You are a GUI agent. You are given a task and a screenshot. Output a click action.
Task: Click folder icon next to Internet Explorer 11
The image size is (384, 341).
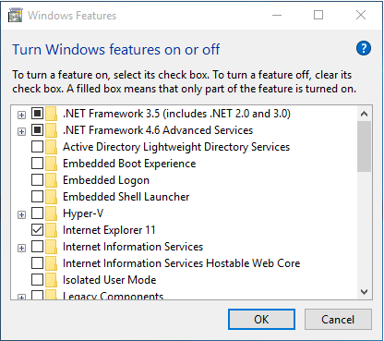pos(51,230)
